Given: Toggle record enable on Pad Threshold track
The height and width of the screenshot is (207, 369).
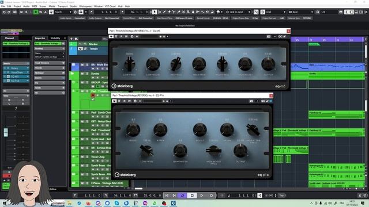Looking at the screenshot, I should tap(93, 95).
